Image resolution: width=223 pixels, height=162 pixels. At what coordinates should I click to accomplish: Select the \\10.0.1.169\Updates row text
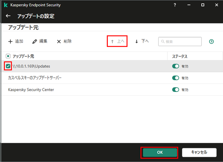31,66
